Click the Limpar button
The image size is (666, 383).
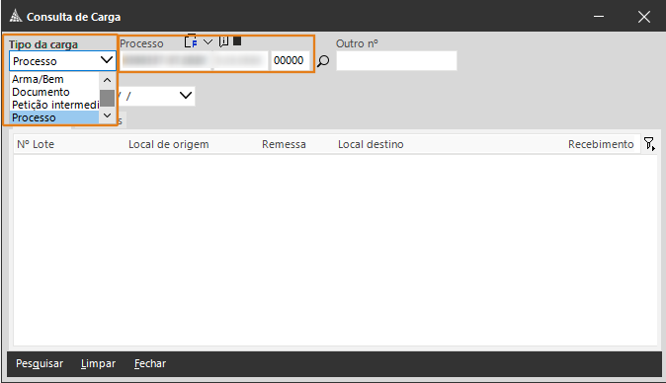tap(98, 363)
